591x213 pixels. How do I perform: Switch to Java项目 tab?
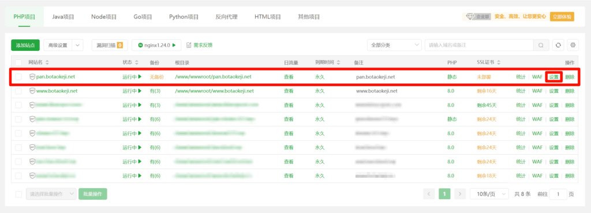(63, 17)
